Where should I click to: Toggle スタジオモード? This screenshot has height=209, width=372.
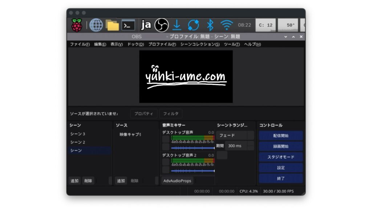(281, 157)
